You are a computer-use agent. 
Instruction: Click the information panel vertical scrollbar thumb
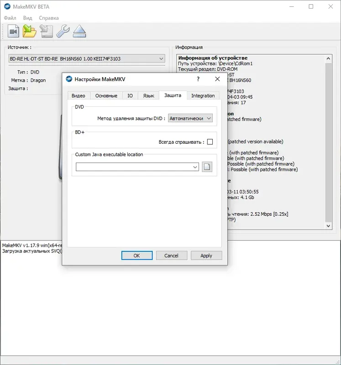coord(328,142)
